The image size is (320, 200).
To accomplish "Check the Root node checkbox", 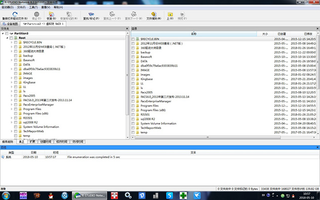I will pyautogui.click(x=11, y=38).
